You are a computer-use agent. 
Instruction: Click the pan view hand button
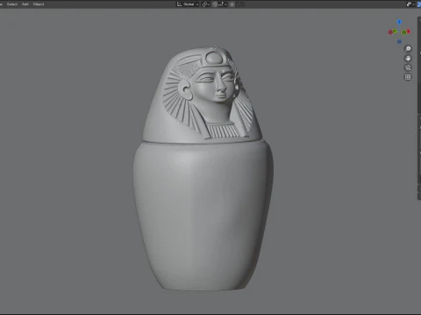point(408,59)
